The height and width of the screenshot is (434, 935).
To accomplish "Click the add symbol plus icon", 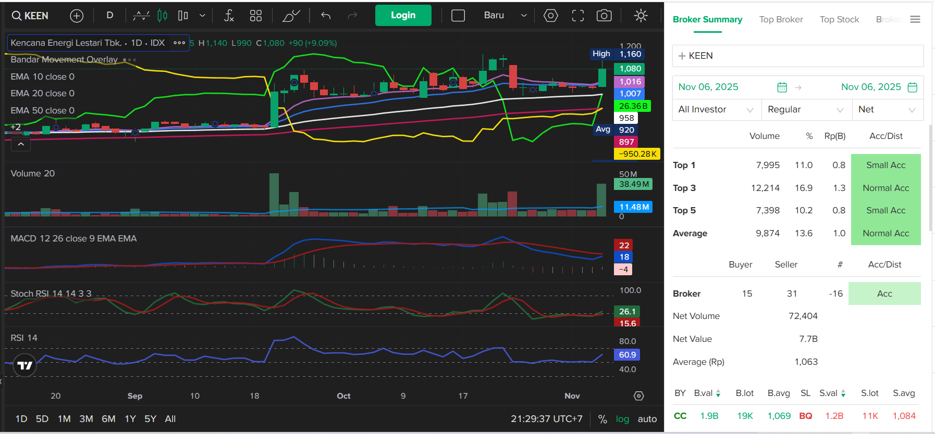I will click(x=77, y=16).
